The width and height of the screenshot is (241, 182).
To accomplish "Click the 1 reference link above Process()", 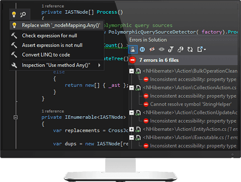I will pos(53,6).
